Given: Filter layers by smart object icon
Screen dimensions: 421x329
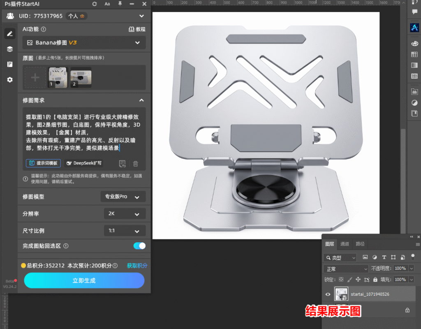Looking at the screenshot, I should tap(403, 257).
